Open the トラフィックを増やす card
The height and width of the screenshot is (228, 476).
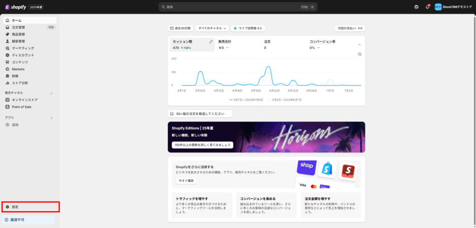[202, 205]
